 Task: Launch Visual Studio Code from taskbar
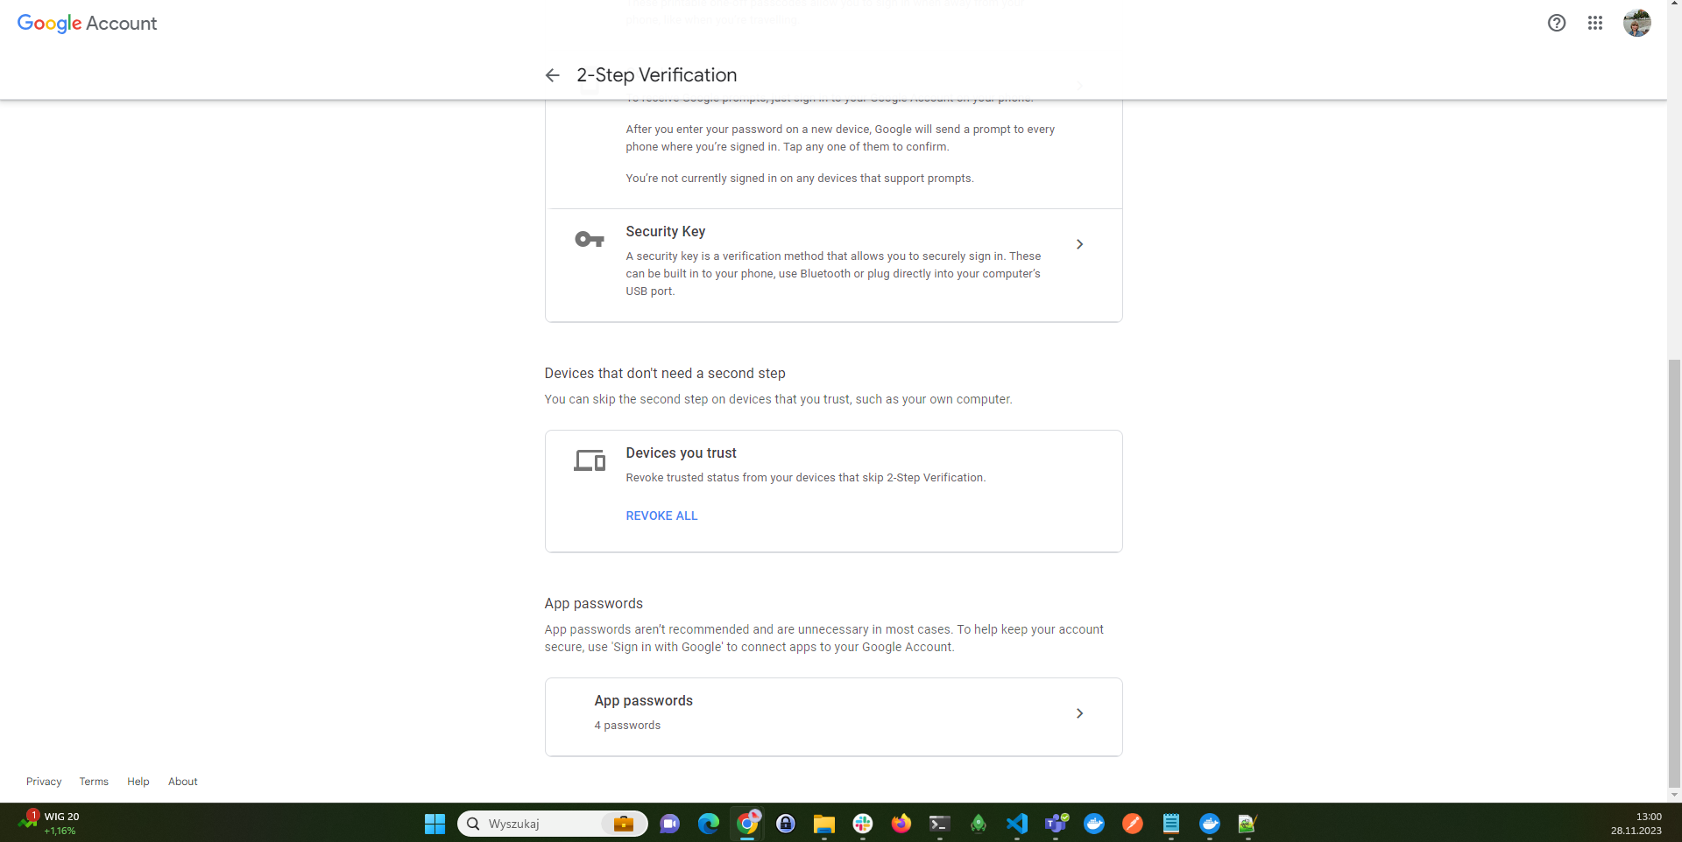click(x=1017, y=824)
